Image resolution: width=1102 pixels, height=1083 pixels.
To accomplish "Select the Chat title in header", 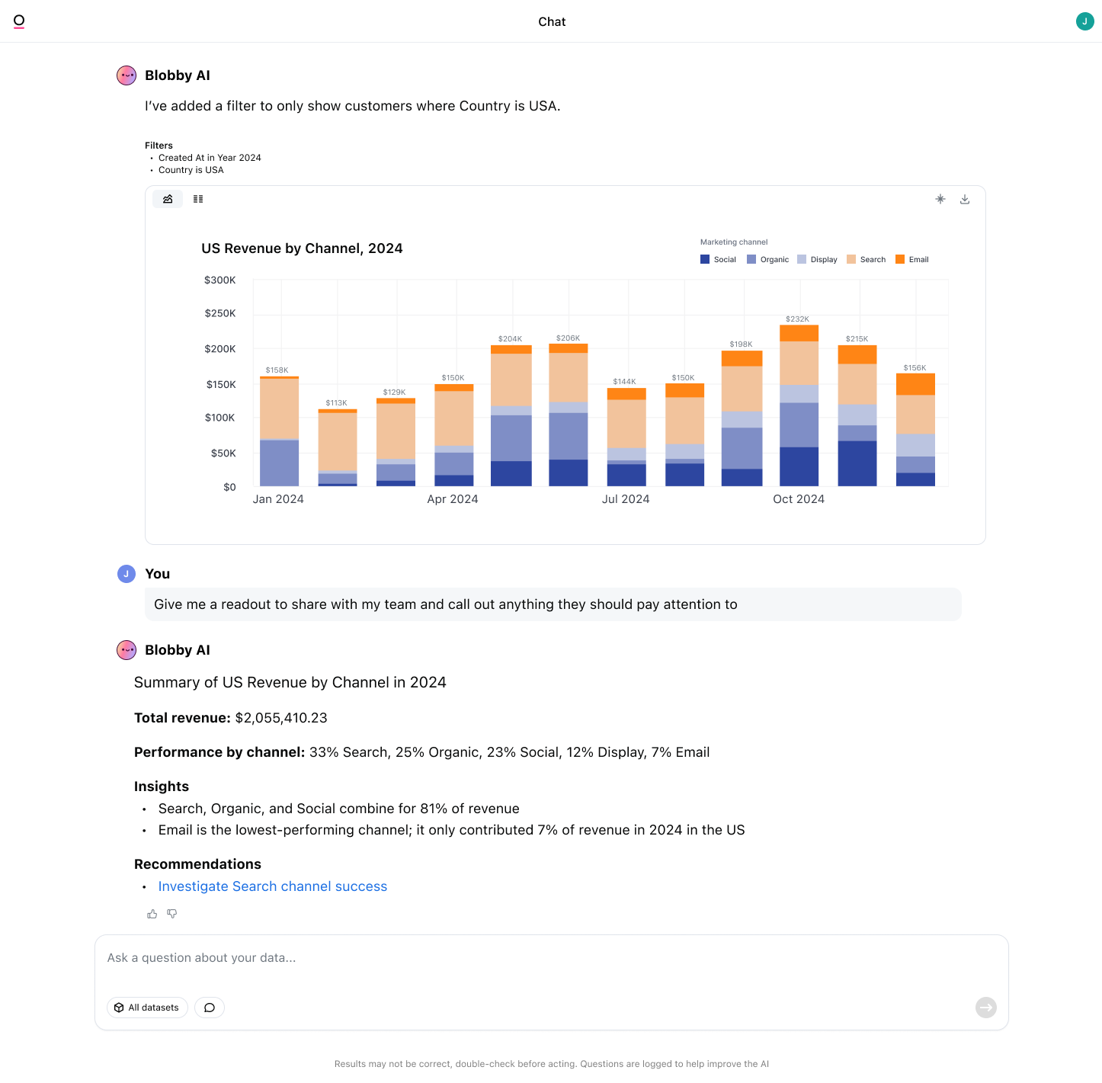I will pos(552,21).
